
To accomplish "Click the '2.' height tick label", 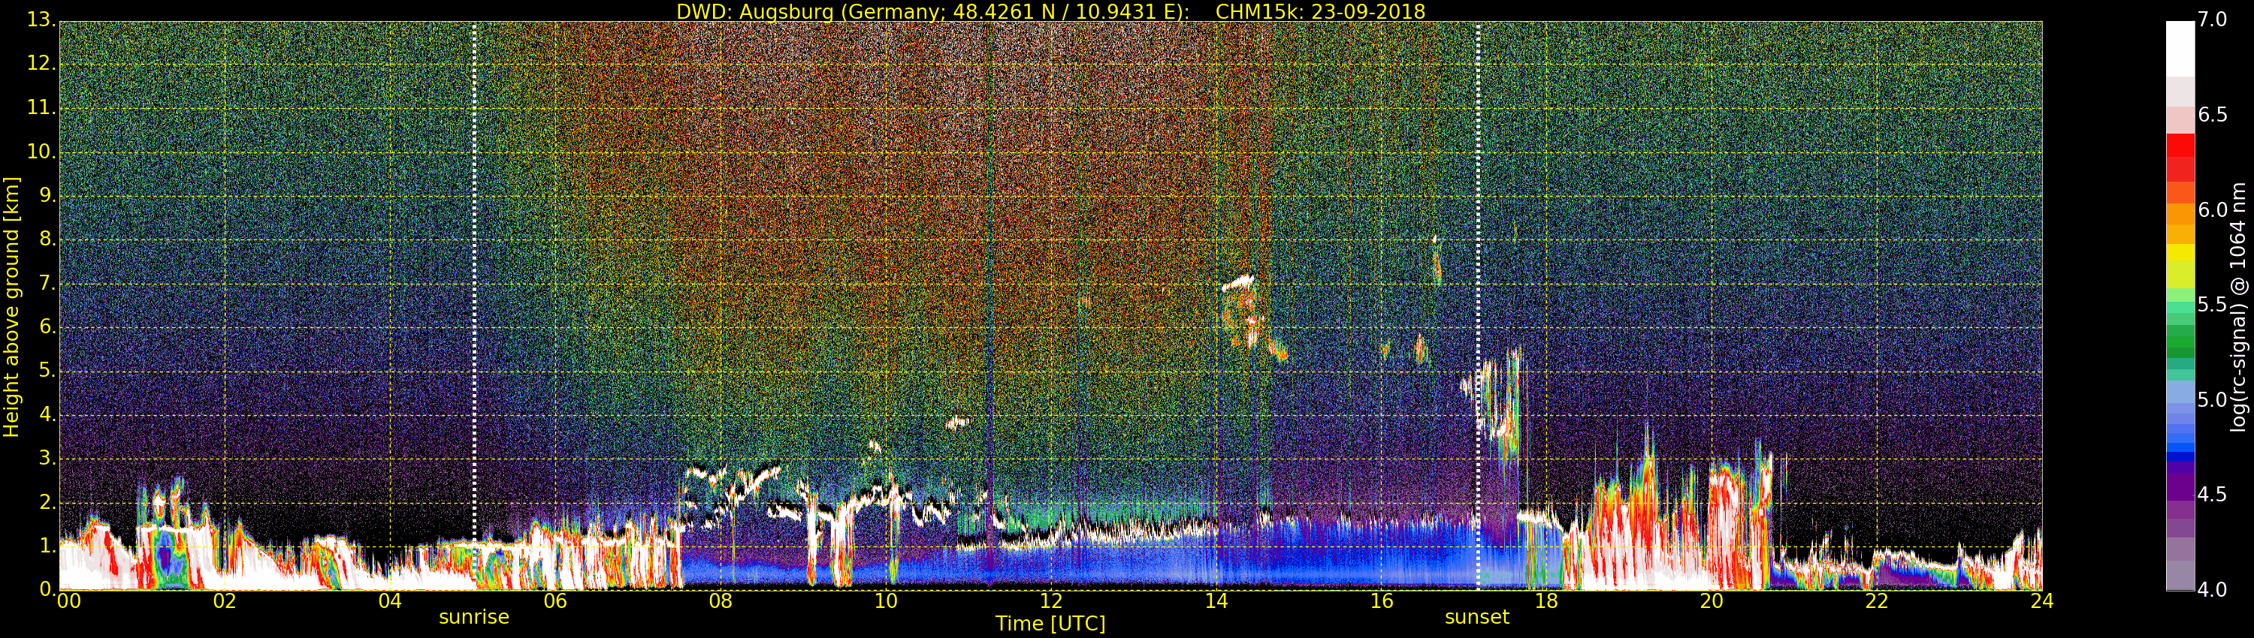I will click(x=47, y=501).
